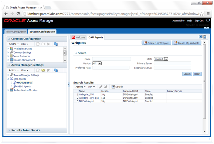This screenshot has height=144, width=214.
Task: Open Chrome hamburger menu
Action: tap(208, 14)
